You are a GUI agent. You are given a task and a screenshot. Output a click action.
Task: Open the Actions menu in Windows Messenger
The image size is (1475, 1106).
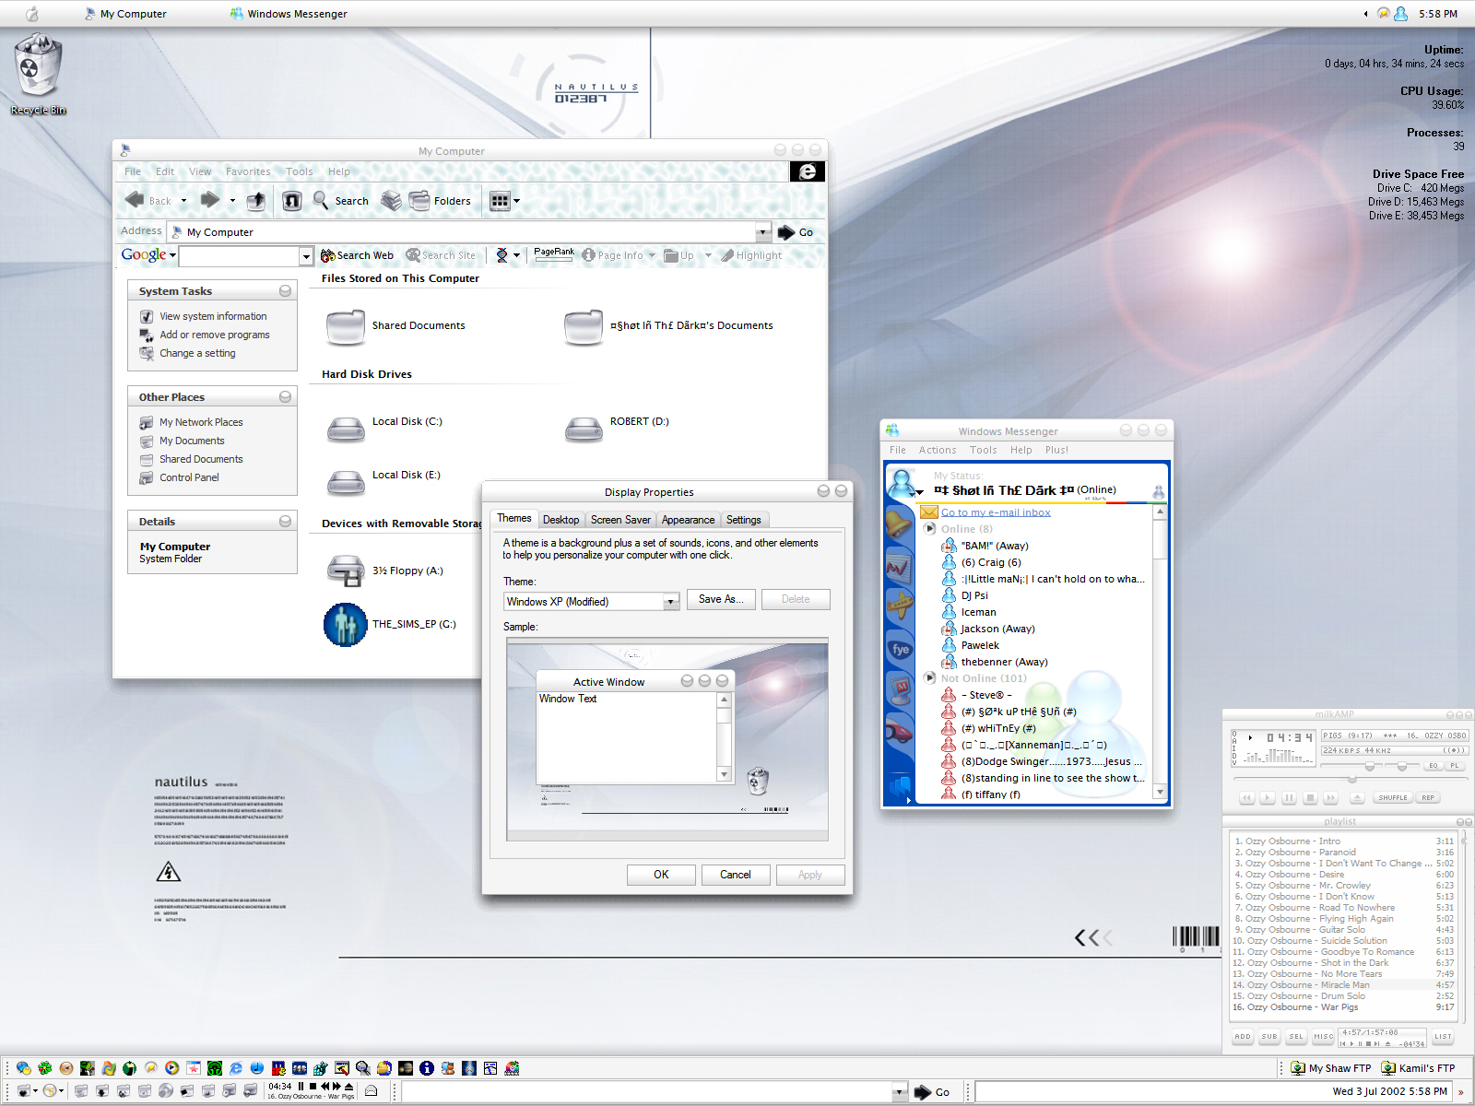938,450
